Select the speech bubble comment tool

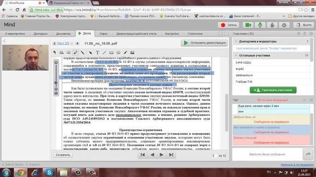coord(69,53)
